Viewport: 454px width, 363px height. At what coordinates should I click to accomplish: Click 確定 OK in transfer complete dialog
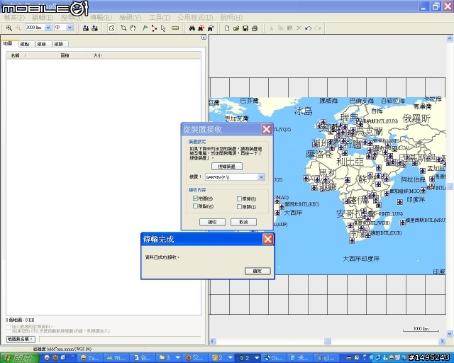[x=258, y=271]
